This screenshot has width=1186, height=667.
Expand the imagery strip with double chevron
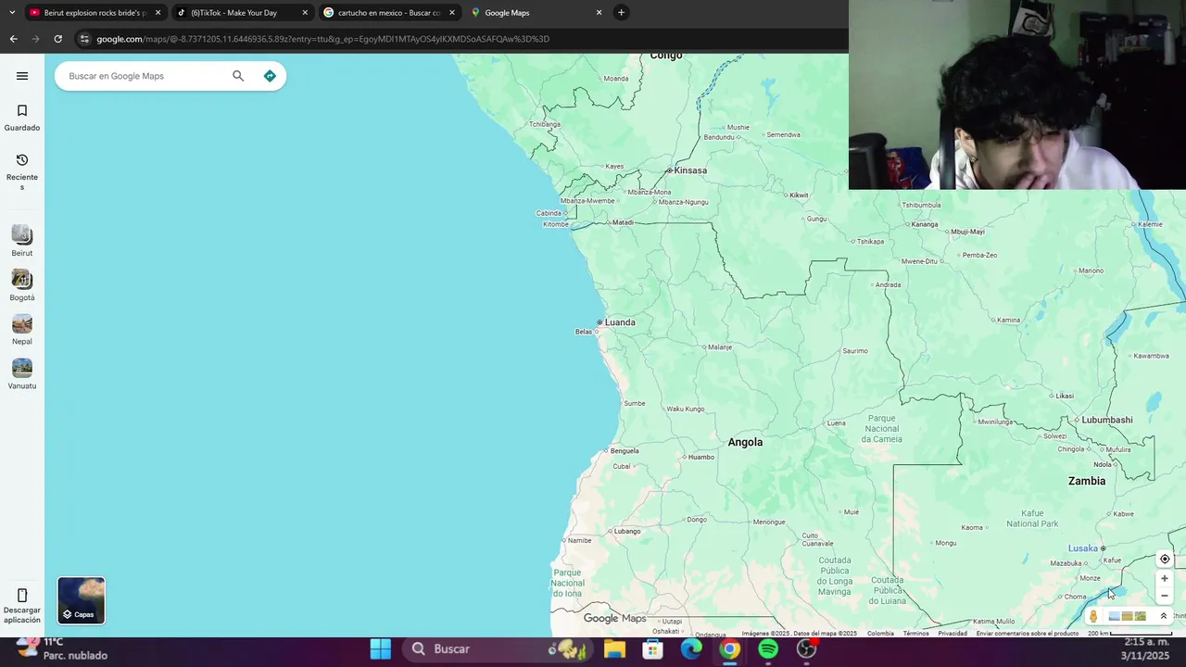[x=1164, y=616]
